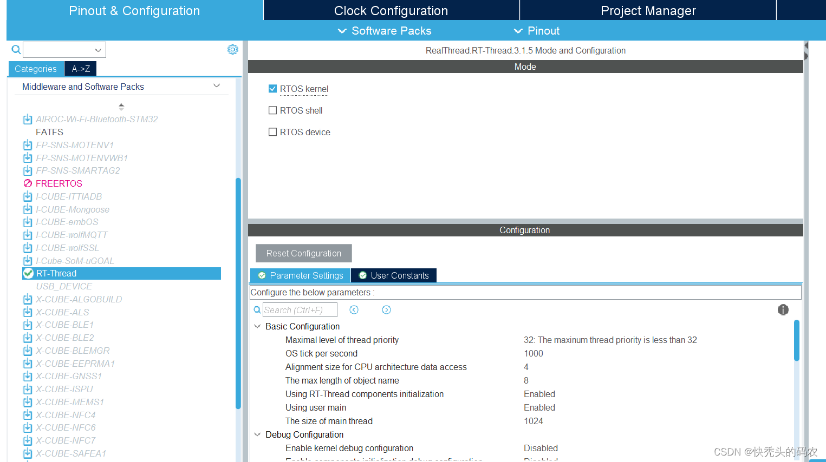
Task: Click the RT-Thread green checkmark icon
Action: click(x=28, y=273)
